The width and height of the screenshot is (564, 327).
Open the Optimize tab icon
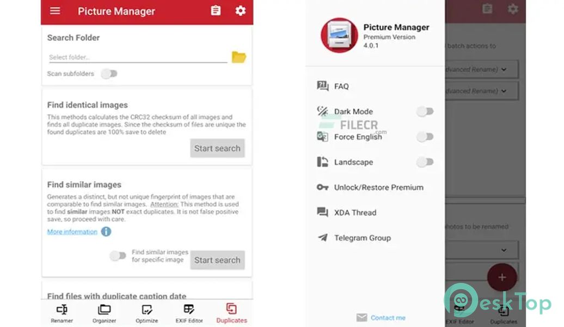[x=146, y=313]
